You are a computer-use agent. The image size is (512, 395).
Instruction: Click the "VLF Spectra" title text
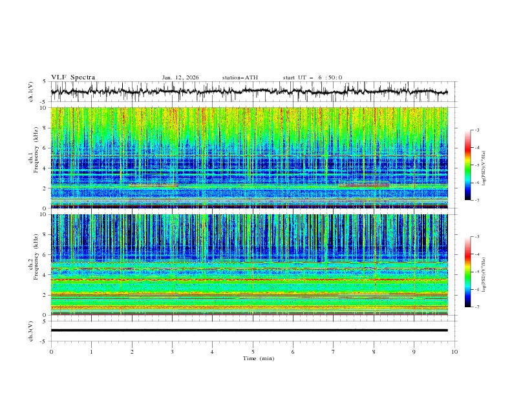[x=73, y=77]
